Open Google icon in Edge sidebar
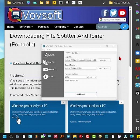 click(x=138, y=77)
